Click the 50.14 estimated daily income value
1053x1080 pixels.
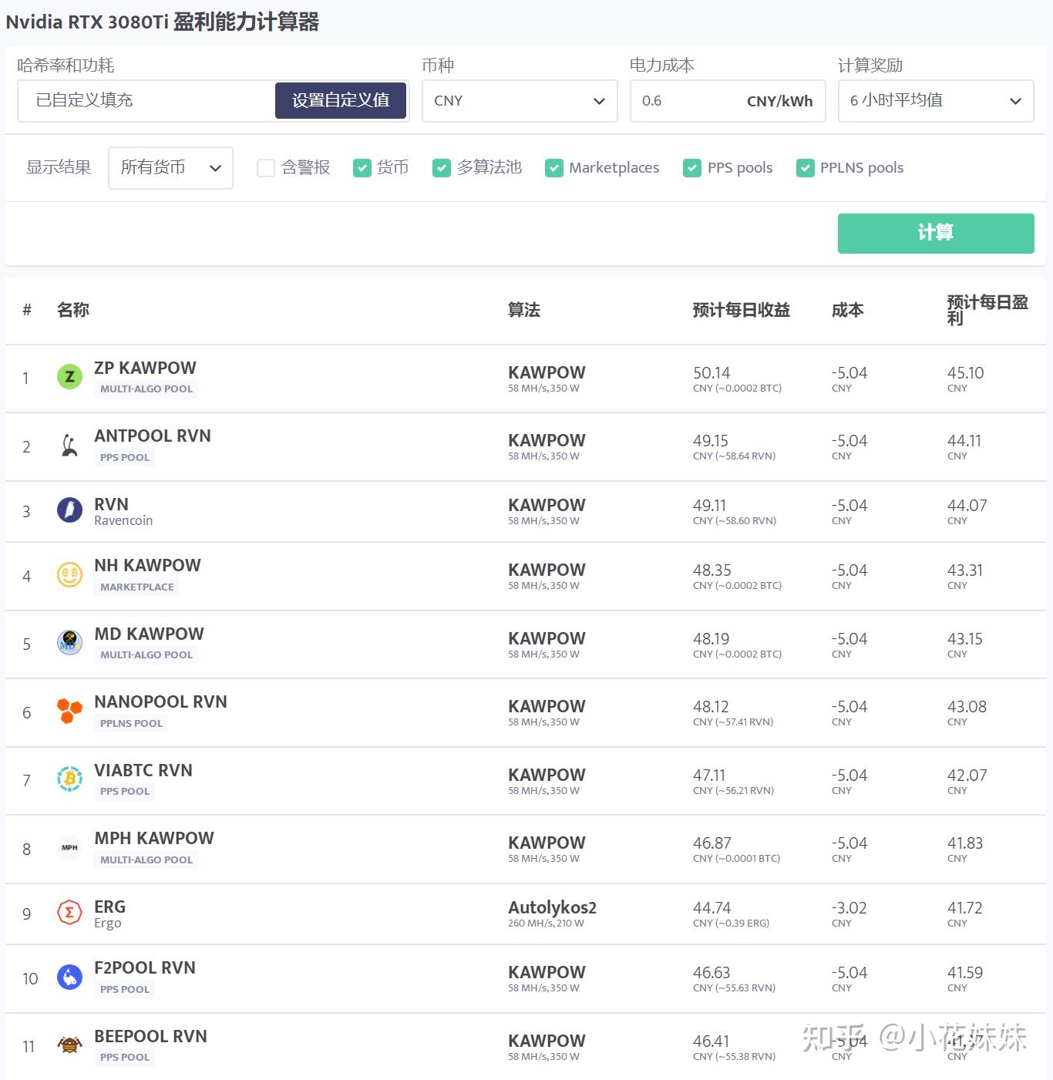711,373
